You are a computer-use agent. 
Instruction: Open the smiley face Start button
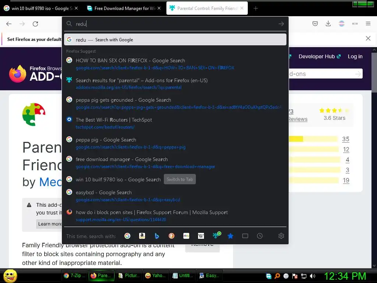[10, 276]
